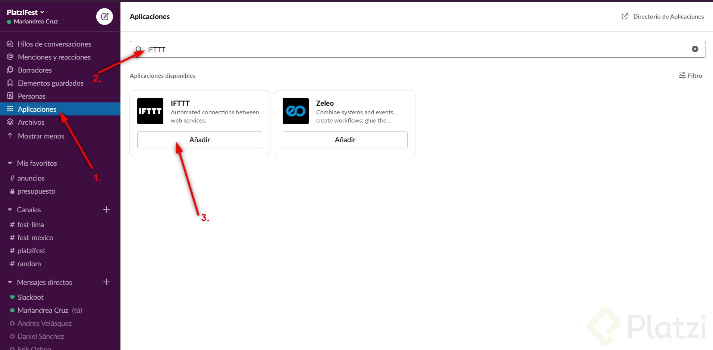Click the Aplicaciones page heading

point(150,16)
